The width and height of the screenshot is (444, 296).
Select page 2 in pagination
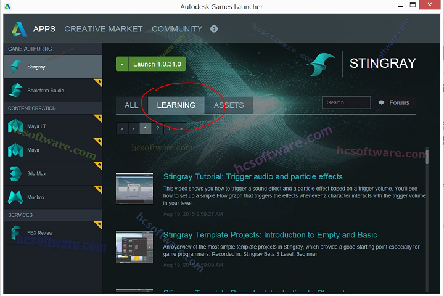coord(157,128)
